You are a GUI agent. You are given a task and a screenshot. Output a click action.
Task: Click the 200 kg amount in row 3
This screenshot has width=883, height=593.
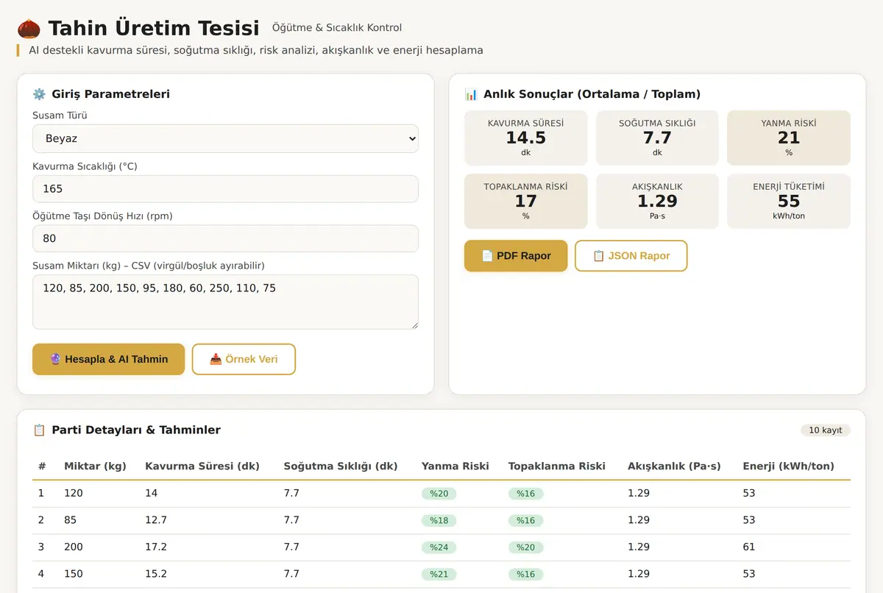coord(74,547)
